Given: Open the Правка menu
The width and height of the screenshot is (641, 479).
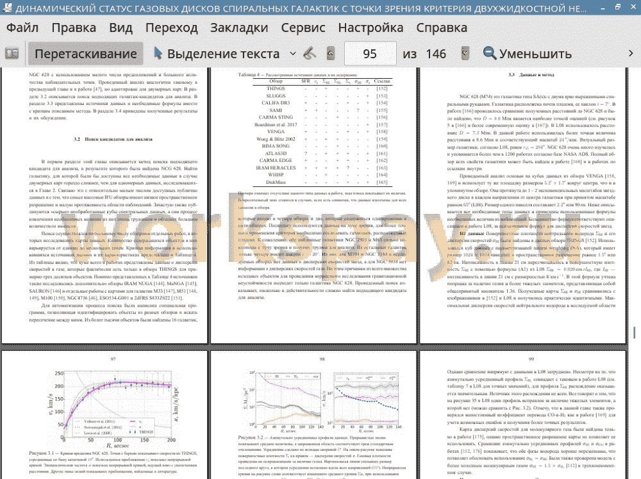Looking at the screenshot, I should click(x=74, y=28).
